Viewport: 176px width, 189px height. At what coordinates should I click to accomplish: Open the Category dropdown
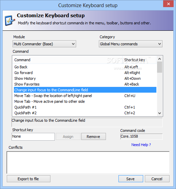(x=131, y=44)
